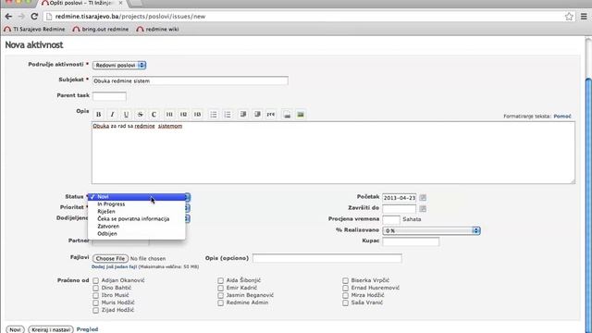Select In Progress status option

click(x=137, y=203)
